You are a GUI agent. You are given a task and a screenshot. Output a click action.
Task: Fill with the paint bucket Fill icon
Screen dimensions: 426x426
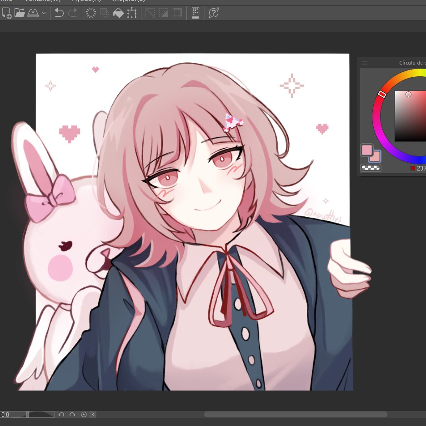tap(118, 13)
